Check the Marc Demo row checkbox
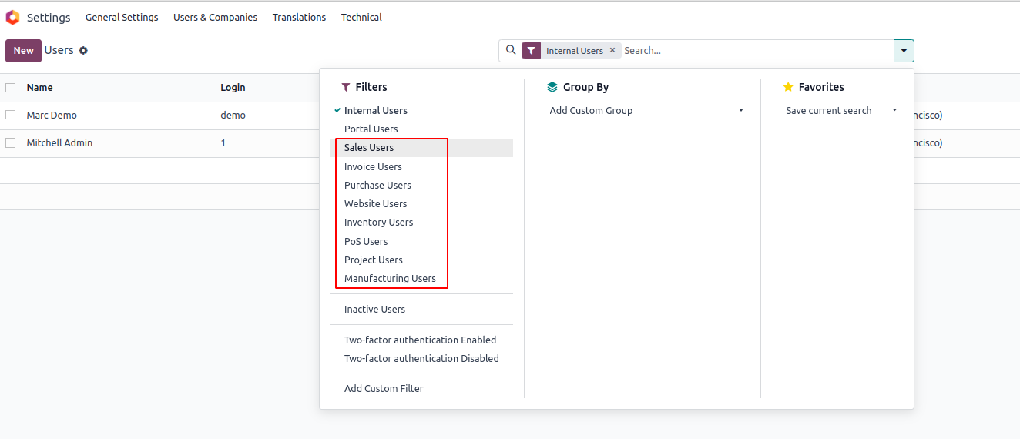Screen dimensions: 1020x439 coord(11,115)
